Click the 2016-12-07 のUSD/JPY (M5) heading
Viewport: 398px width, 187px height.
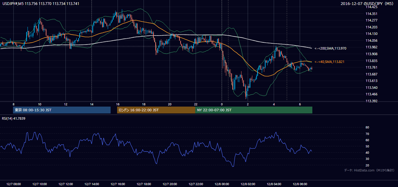click(367, 4)
